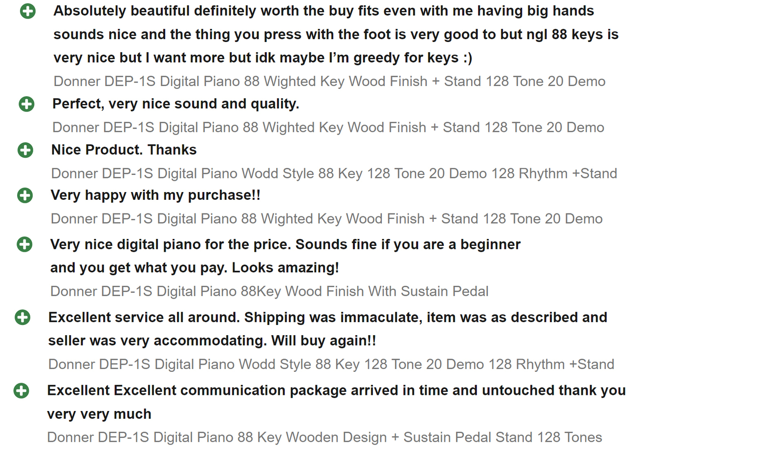This screenshot has height=453, width=782.
Task: Click plus icon next to "Very happy with my purchase!!"
Action: (25, 195)
